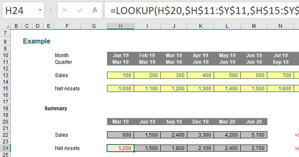The image size is (299, 157).
Task: Expand the Name Box dropdown arrow
Action: 40,10
